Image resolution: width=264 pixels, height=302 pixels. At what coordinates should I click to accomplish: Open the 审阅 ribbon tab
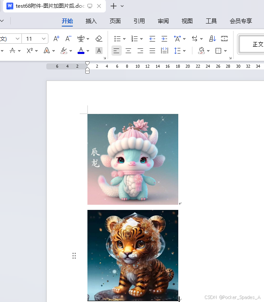pyautogui.click(x=163, y=21)
